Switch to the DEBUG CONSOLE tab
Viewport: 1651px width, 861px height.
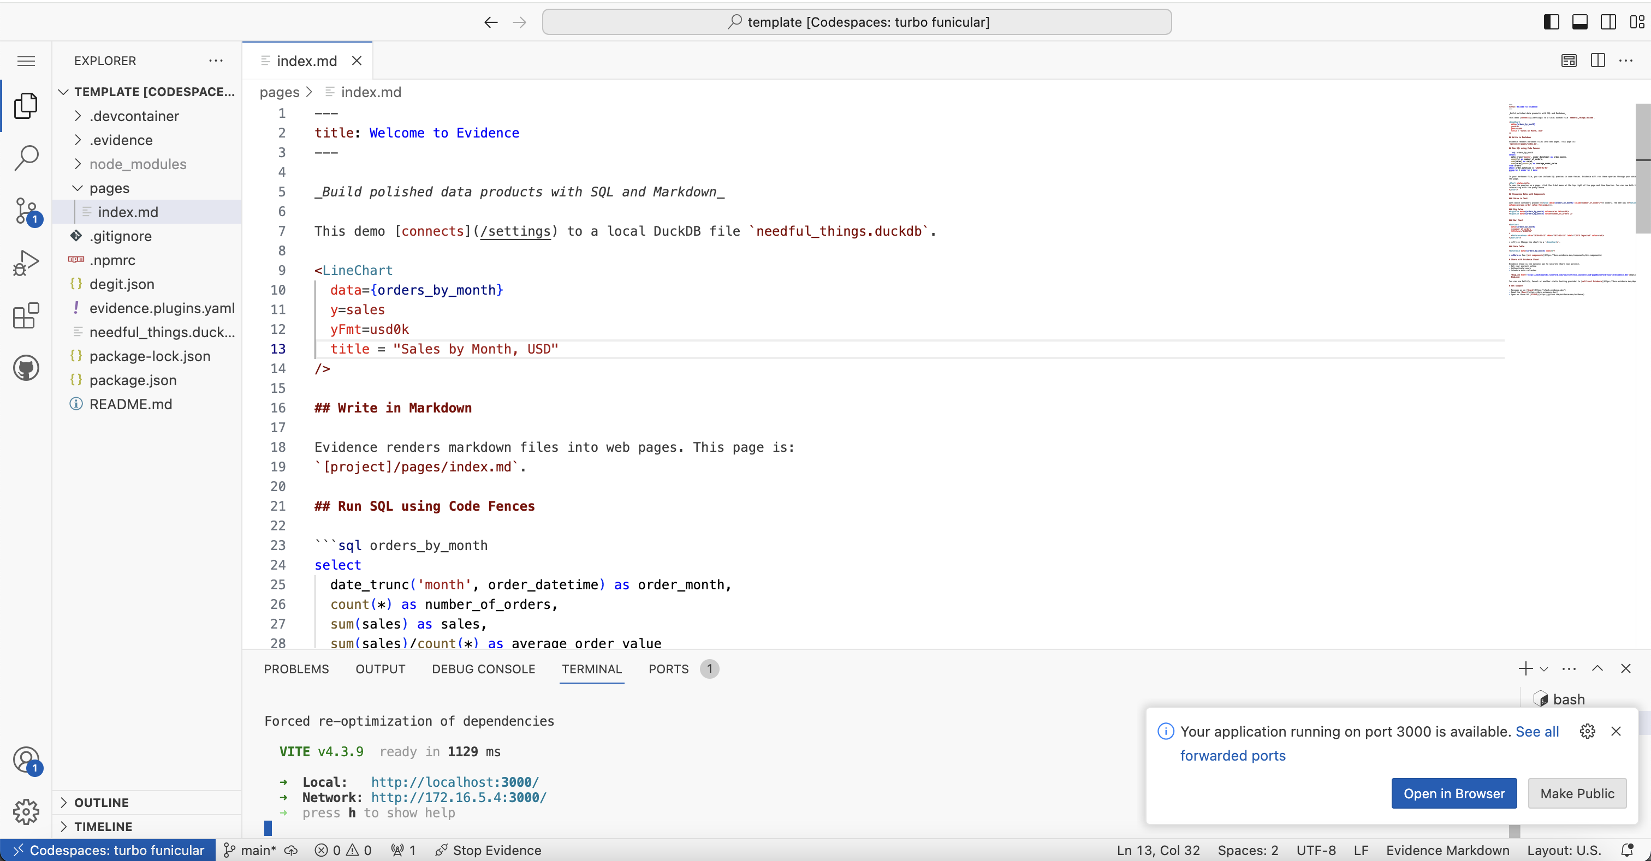coord(483,669)
